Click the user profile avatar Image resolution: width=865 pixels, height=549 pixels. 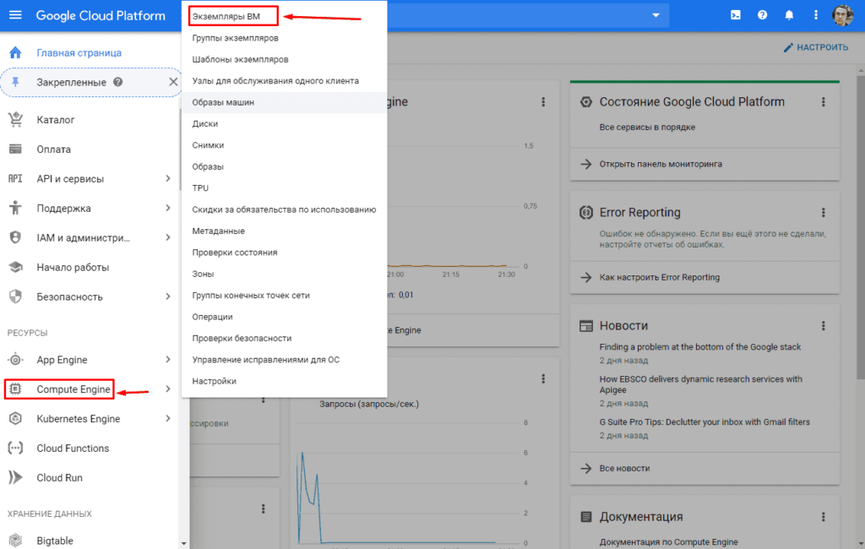842,15
